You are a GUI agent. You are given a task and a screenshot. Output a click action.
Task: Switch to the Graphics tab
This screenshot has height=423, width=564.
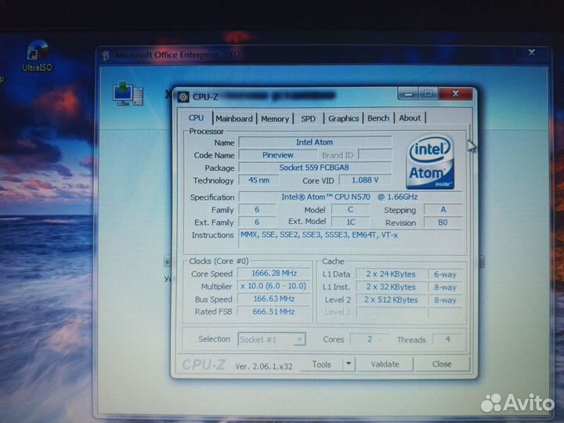[x=344, y=118]
